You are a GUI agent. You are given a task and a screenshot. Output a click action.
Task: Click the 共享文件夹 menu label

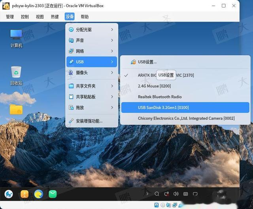point(86,86)
